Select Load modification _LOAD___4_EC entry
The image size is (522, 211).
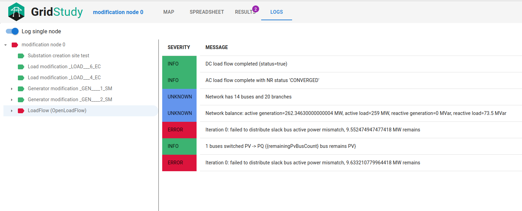coord(64,78)
